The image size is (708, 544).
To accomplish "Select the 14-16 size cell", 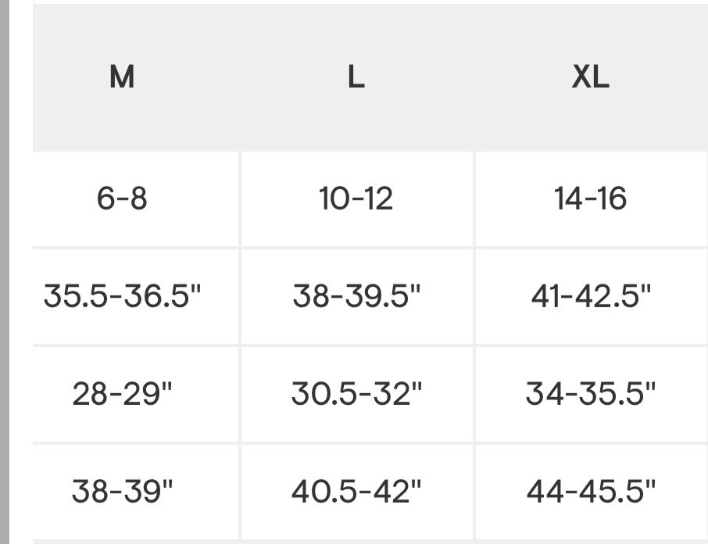I will [590, 199].
